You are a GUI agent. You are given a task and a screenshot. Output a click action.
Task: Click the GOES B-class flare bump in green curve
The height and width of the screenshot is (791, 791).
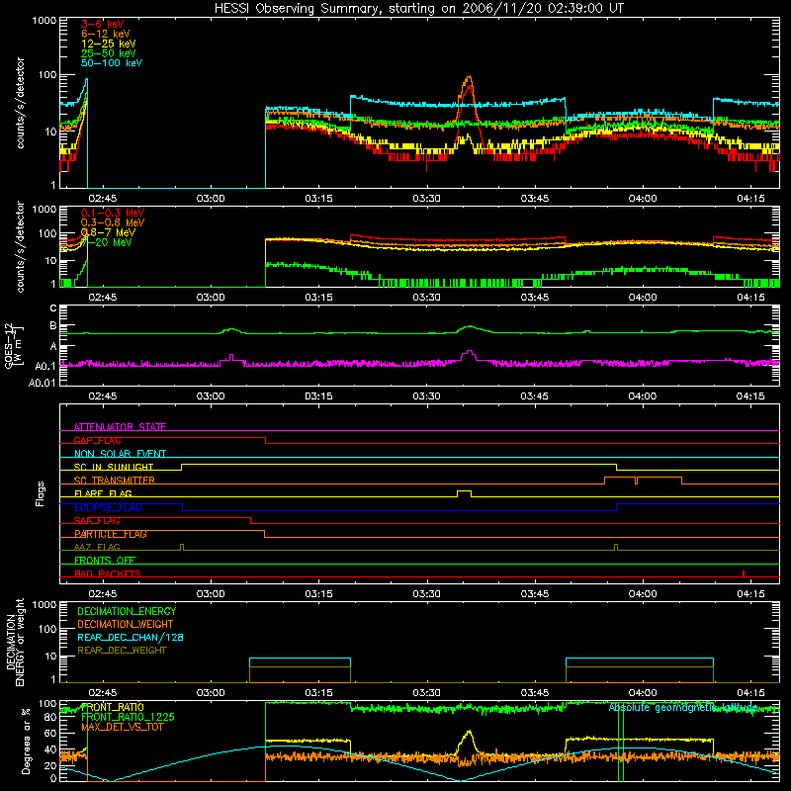point(470,327)
